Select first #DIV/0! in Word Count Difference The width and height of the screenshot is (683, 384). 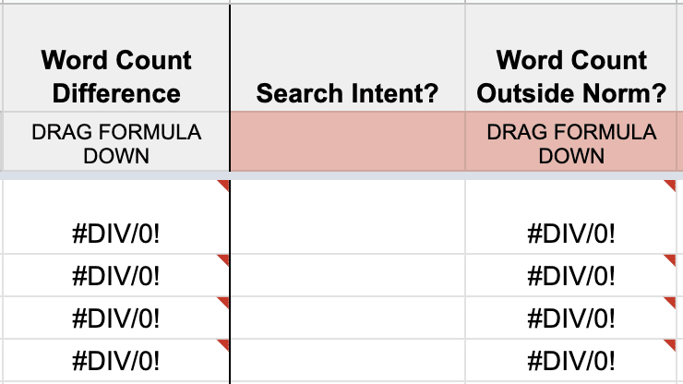coord(115,234)
